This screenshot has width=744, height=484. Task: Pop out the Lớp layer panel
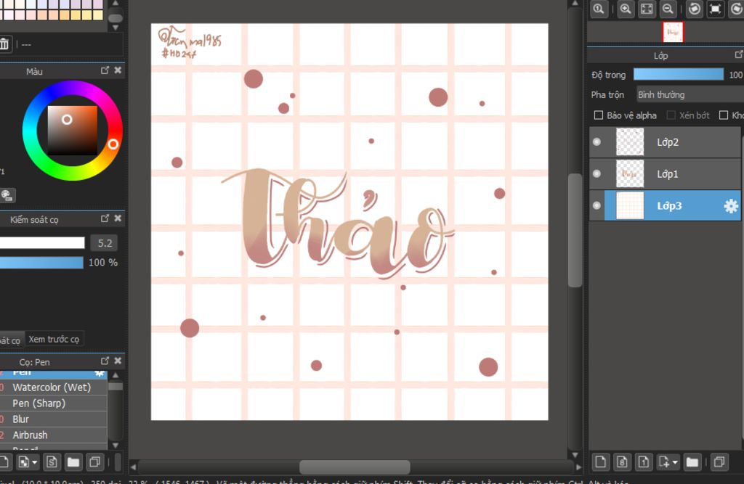(738, 55)
